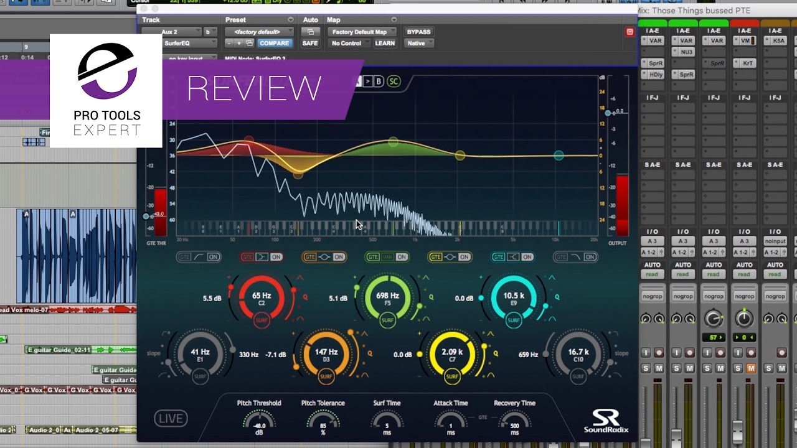797x448 pixels.
Task: Click the side-chain SC button
Action: coord(394,82)
